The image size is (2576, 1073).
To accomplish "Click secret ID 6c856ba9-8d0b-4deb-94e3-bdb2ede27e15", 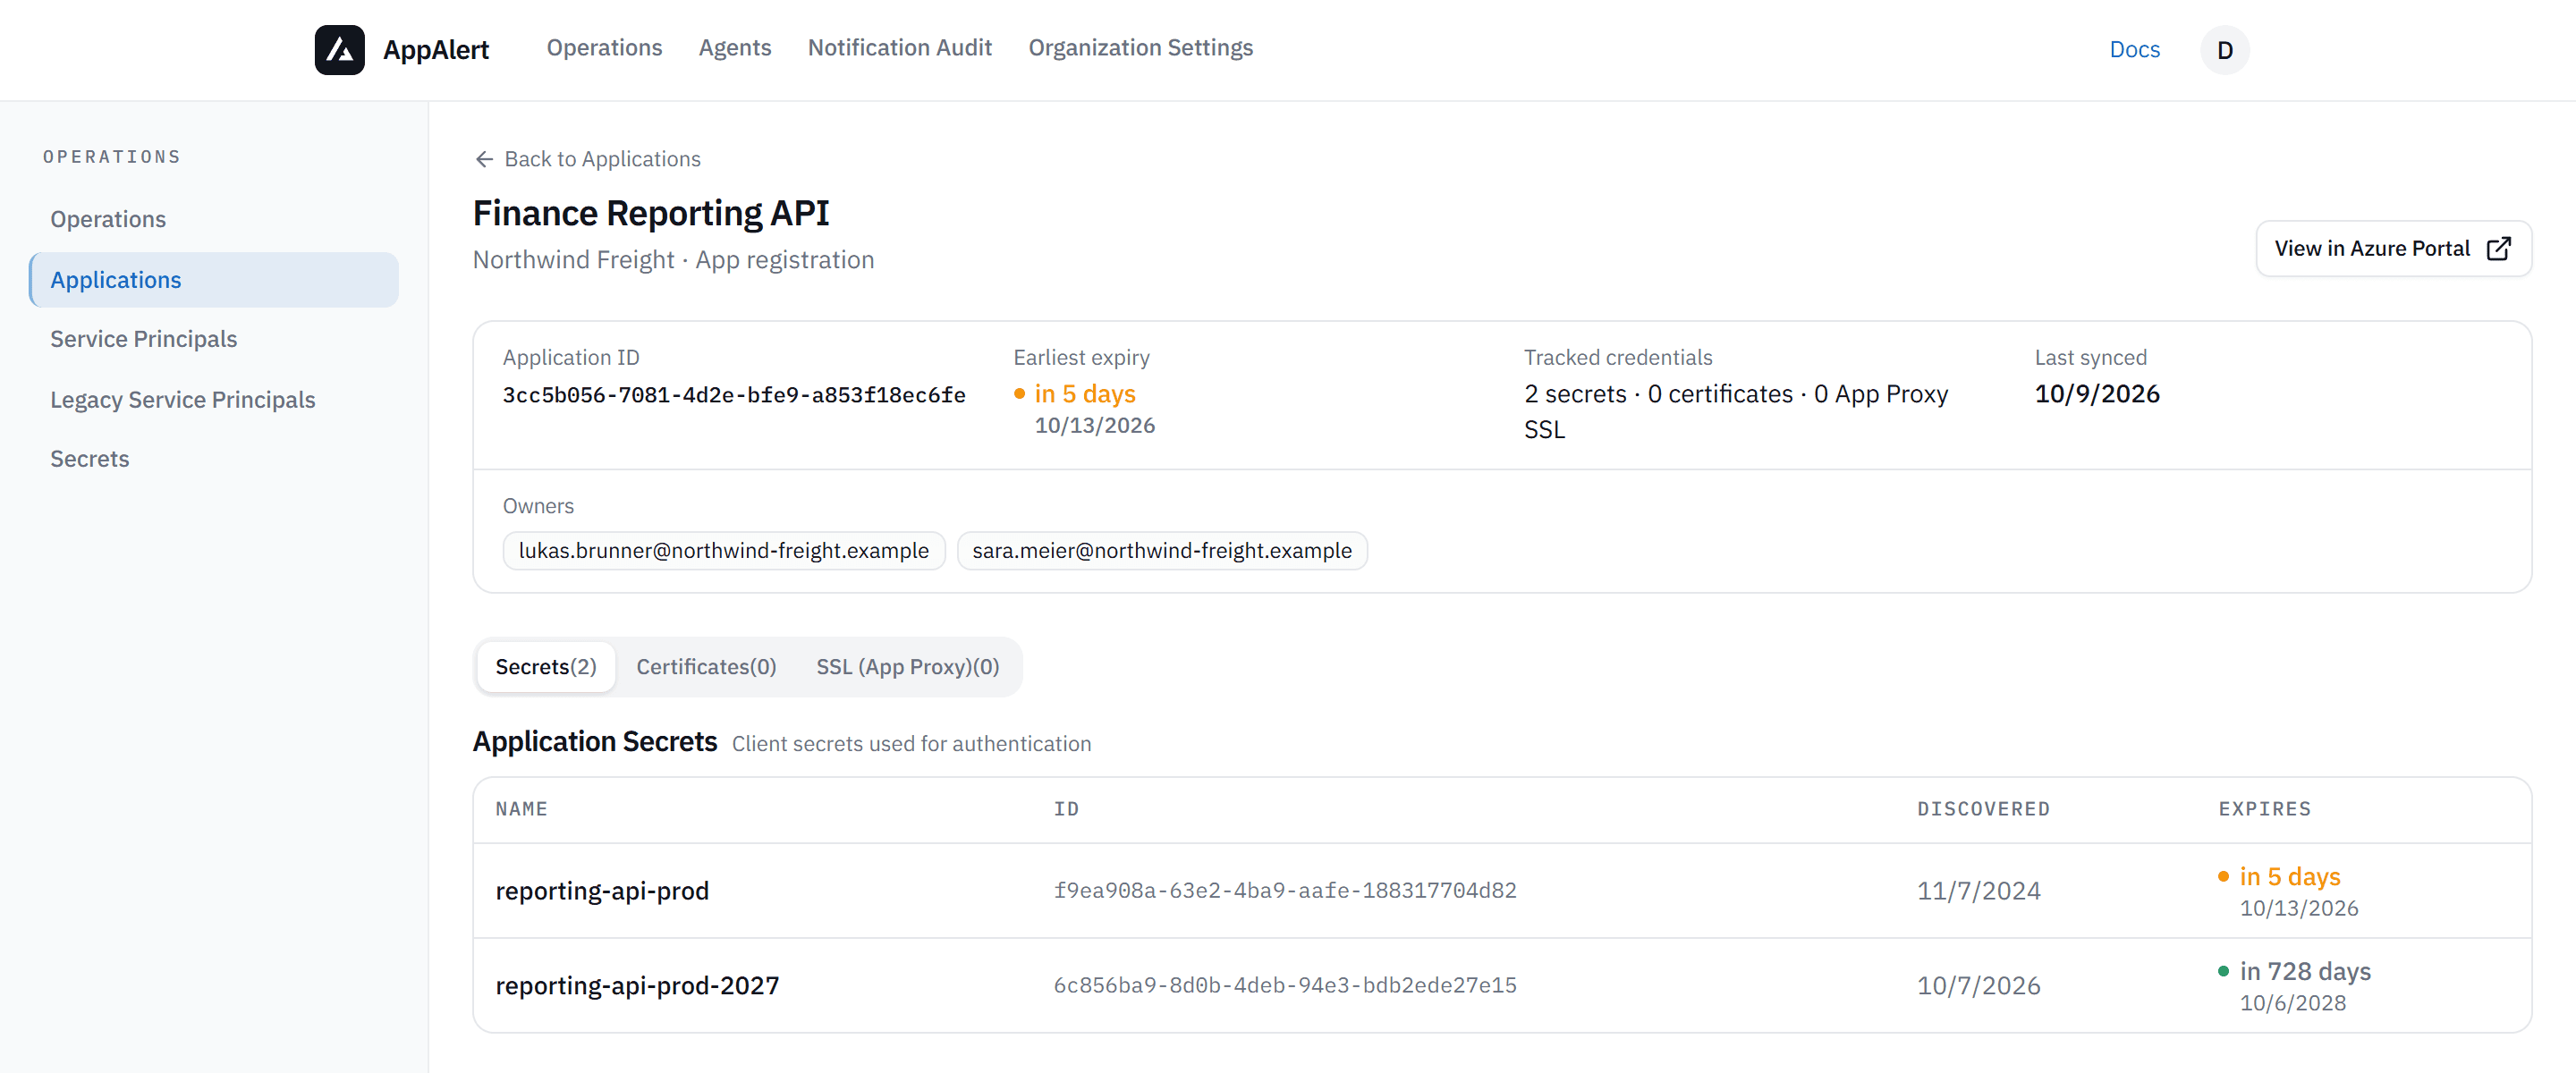I will pyautogui.click(x=1284, y=985).
